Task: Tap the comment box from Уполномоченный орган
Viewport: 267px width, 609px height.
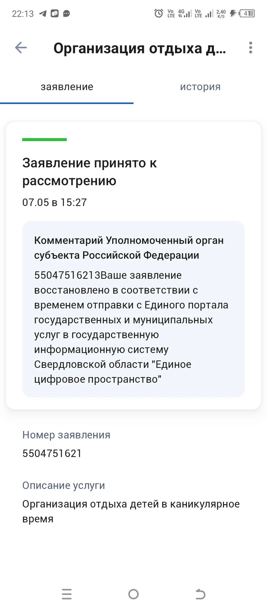Action: coord(133,309)
